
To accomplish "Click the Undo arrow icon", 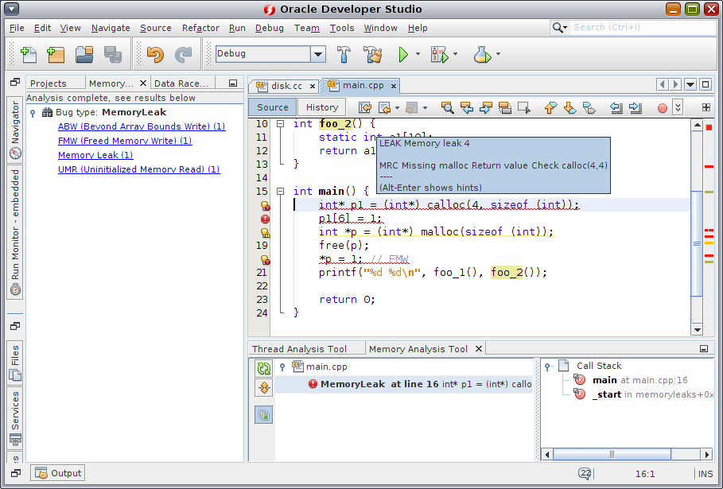I will [x=155, y=54].
